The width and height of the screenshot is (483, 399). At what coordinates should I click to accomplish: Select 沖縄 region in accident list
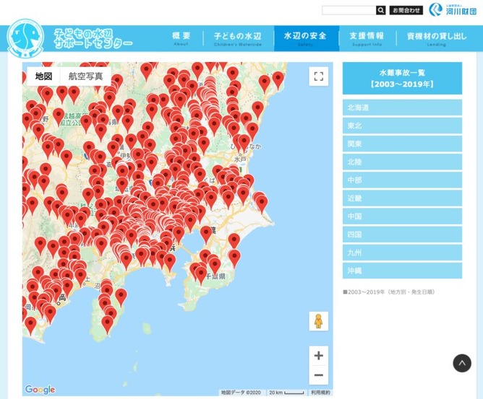402,271
